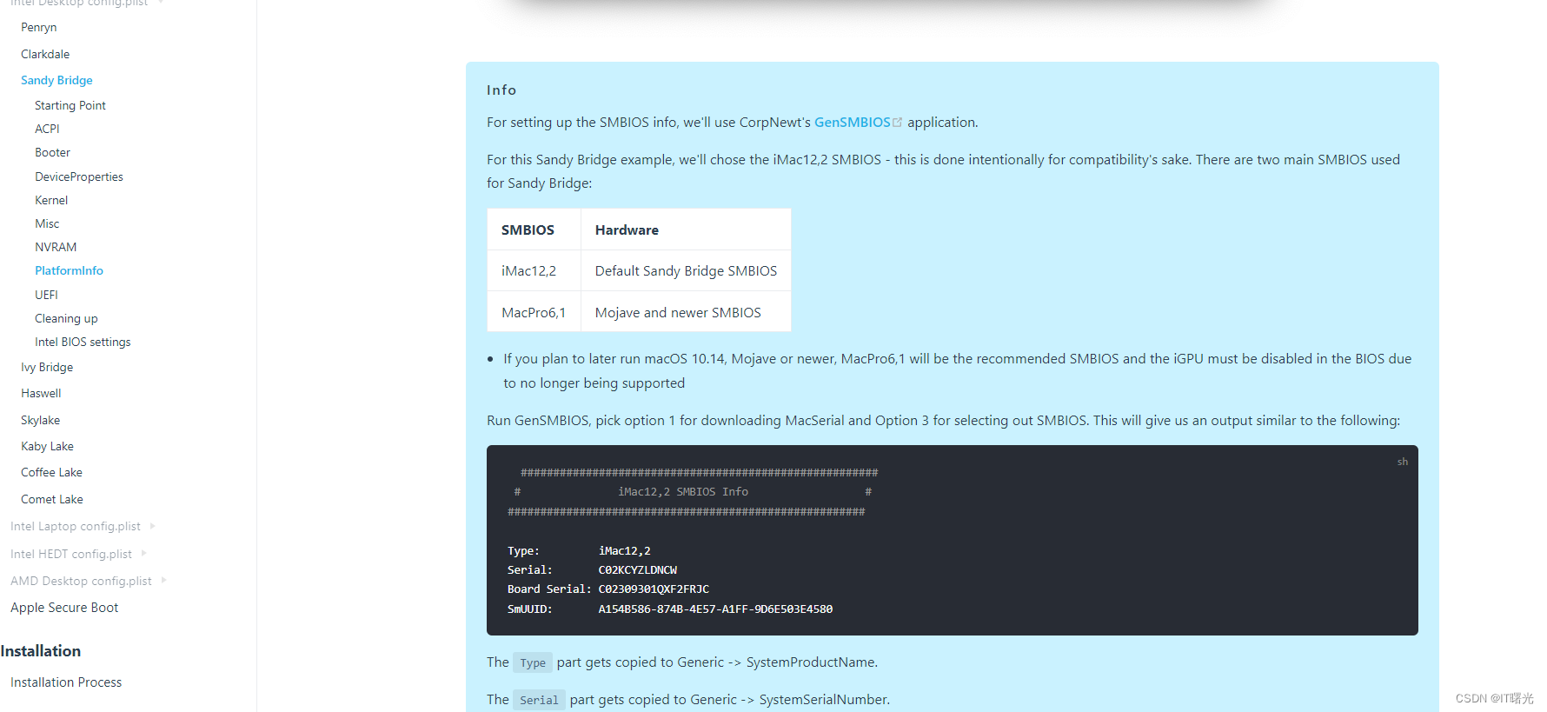This screenshot has width=1547, height=712.
Task: Go to the Starting Point section
Action: tap(70, 105)
